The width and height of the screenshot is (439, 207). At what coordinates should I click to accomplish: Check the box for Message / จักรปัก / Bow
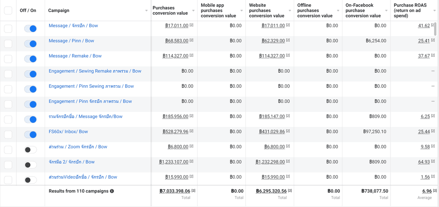coord(8,29)
